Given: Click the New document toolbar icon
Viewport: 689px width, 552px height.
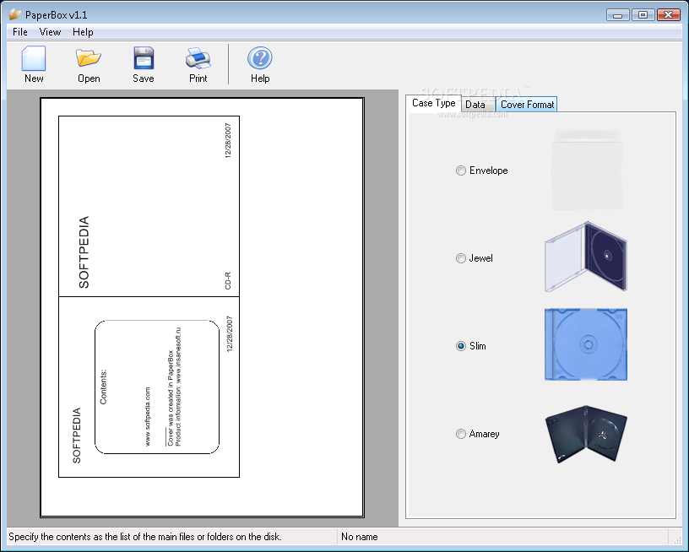Looking at the screenshot, I should pyautogui.click(x=34, y=58).
